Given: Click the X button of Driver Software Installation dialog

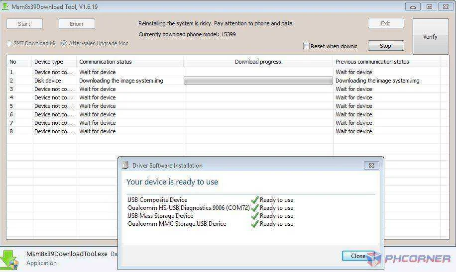Looking at the screenshot, I should [x=371, y=166].
